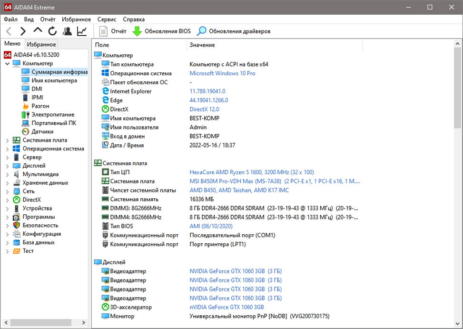Click the Отчёт document icon in the toolbar

(x=103, y=31)
